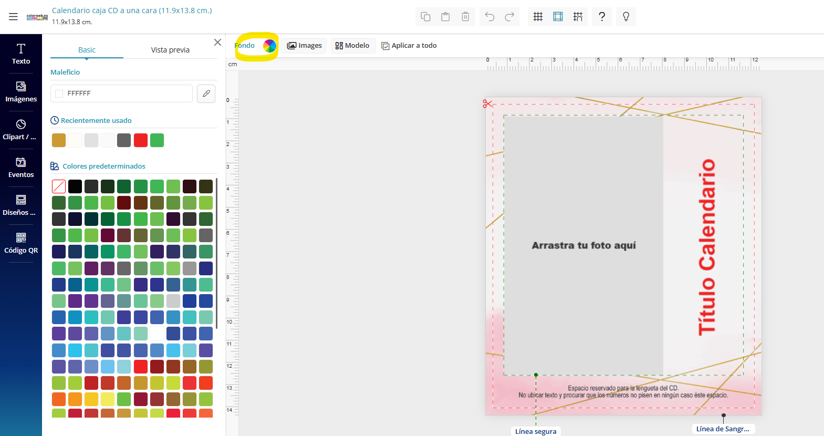Open the Diseños sidebar panel
This screenshot has width=824, height=436.
(x=21, y=205)
